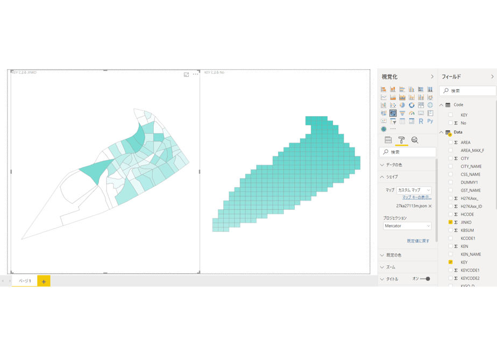This screenshot has width=497, height=355.
Task: Expand the title section chevron
Action: (x=382, y=279)
